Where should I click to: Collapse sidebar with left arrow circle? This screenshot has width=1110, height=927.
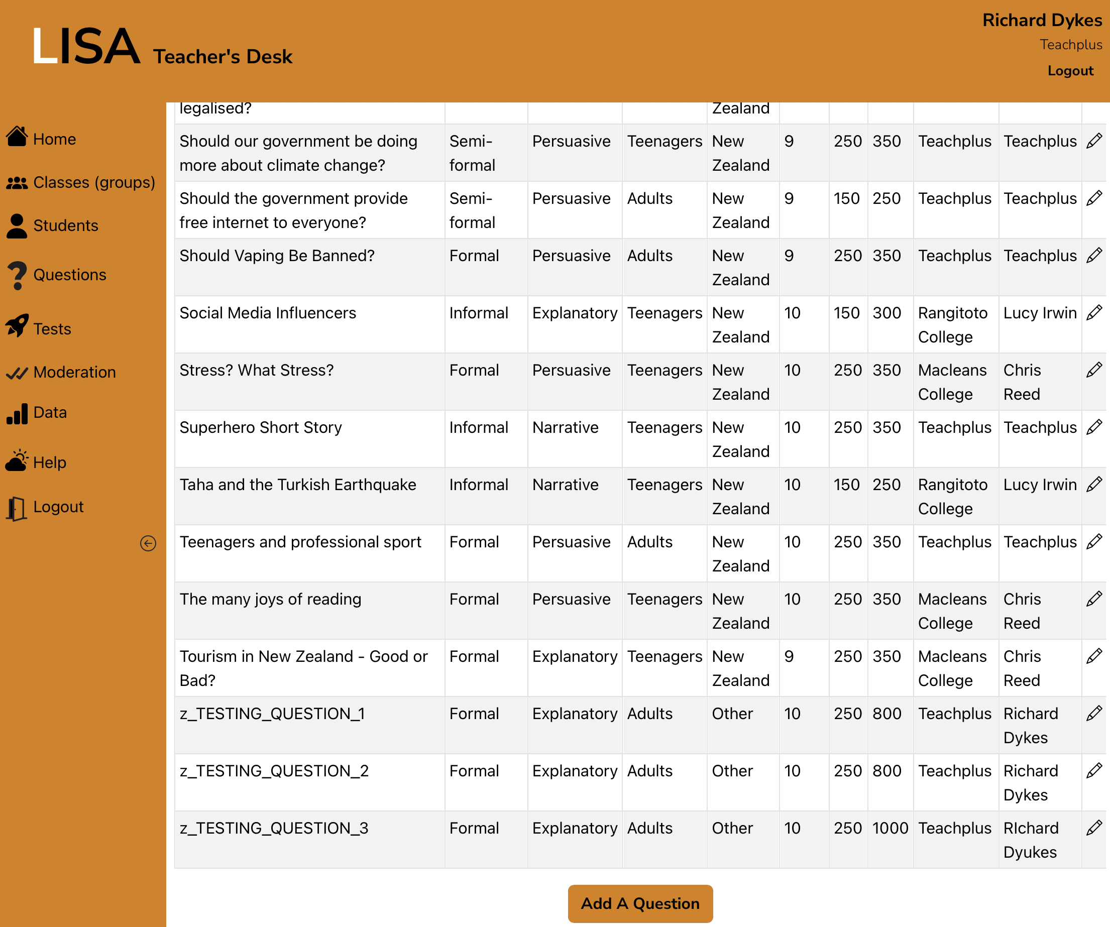click(148, 543)
